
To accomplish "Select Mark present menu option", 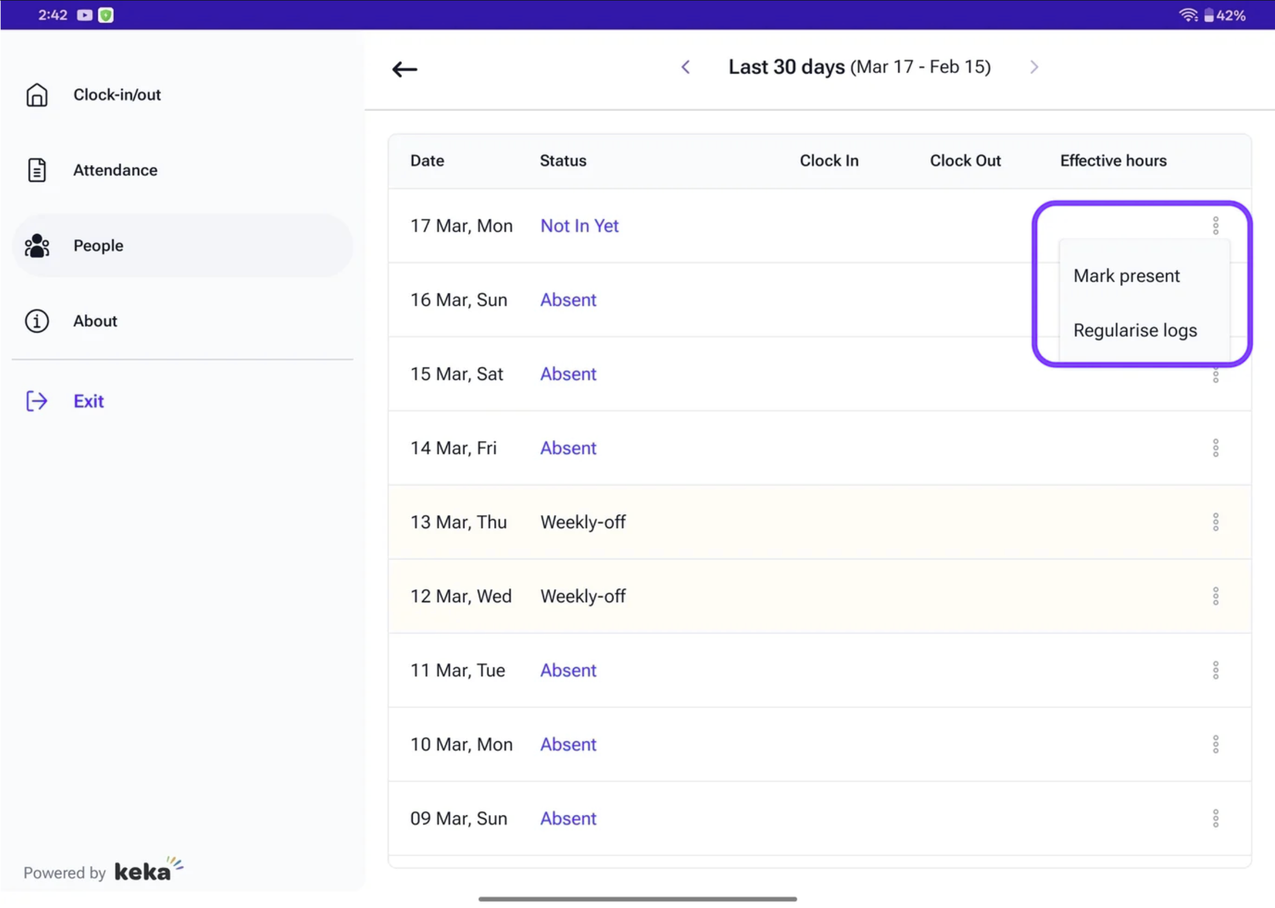I will (x=1126, y=276).
